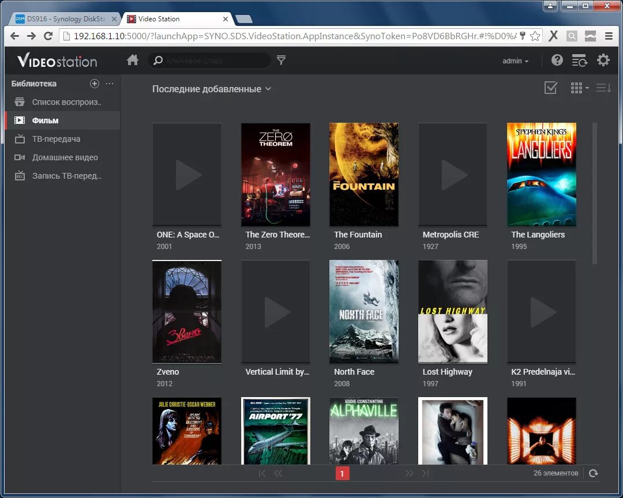Open Chrome hamburger menu

(609, 36)
